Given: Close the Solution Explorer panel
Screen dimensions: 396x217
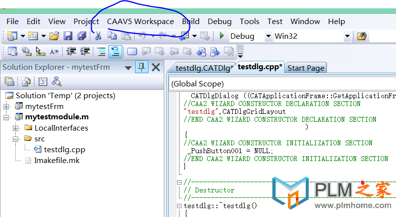Looking at the screenshot, I should 156,67.
